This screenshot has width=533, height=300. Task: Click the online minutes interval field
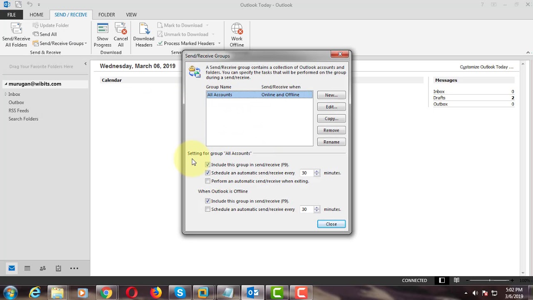pyautogui.click(x=306, y=173)
